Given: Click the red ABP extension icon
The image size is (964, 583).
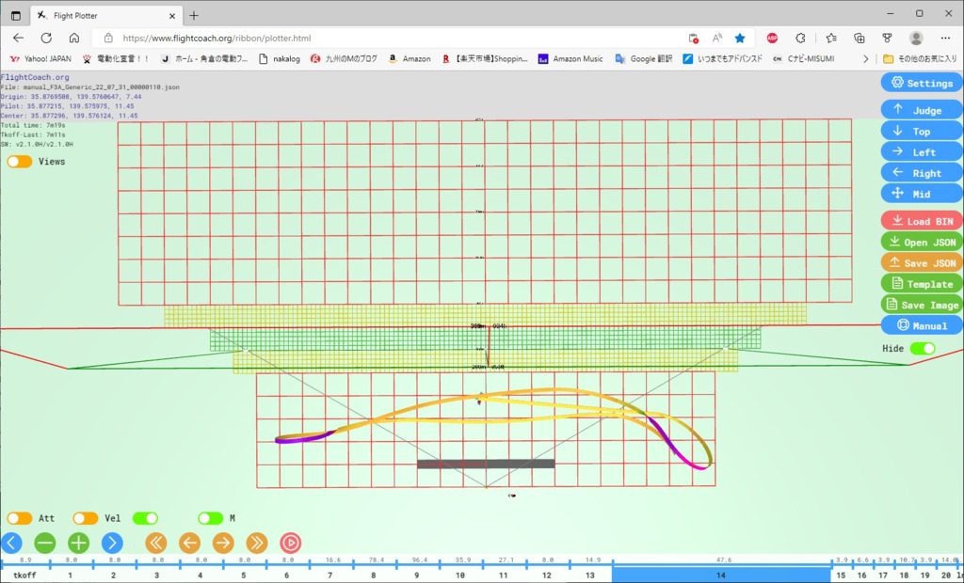Looking at the screenshot, I should [772, 39].
